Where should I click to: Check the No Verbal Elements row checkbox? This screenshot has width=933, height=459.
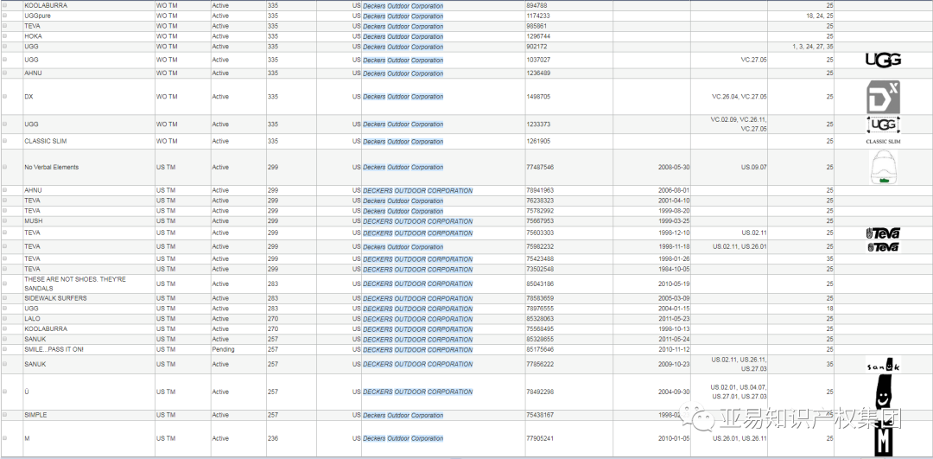pos(4,168)
